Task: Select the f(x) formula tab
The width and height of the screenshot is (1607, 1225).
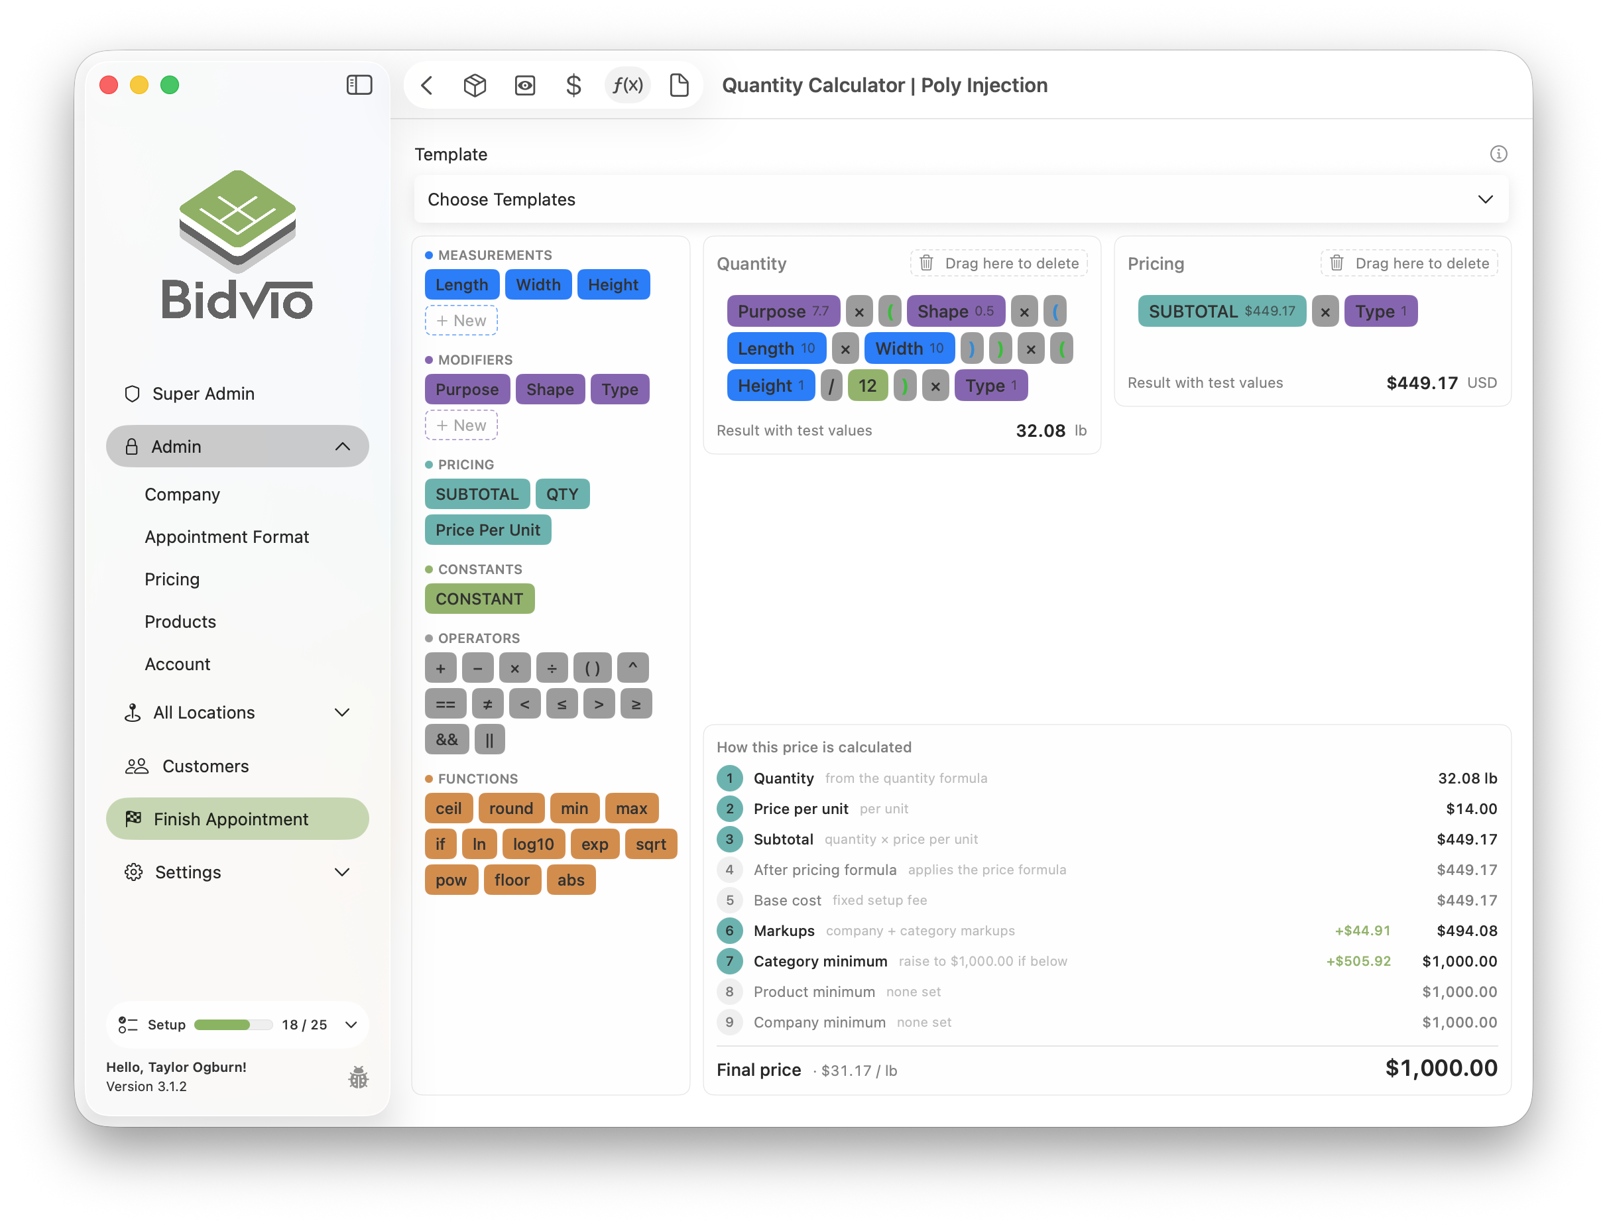Action: tap(627, 86)
